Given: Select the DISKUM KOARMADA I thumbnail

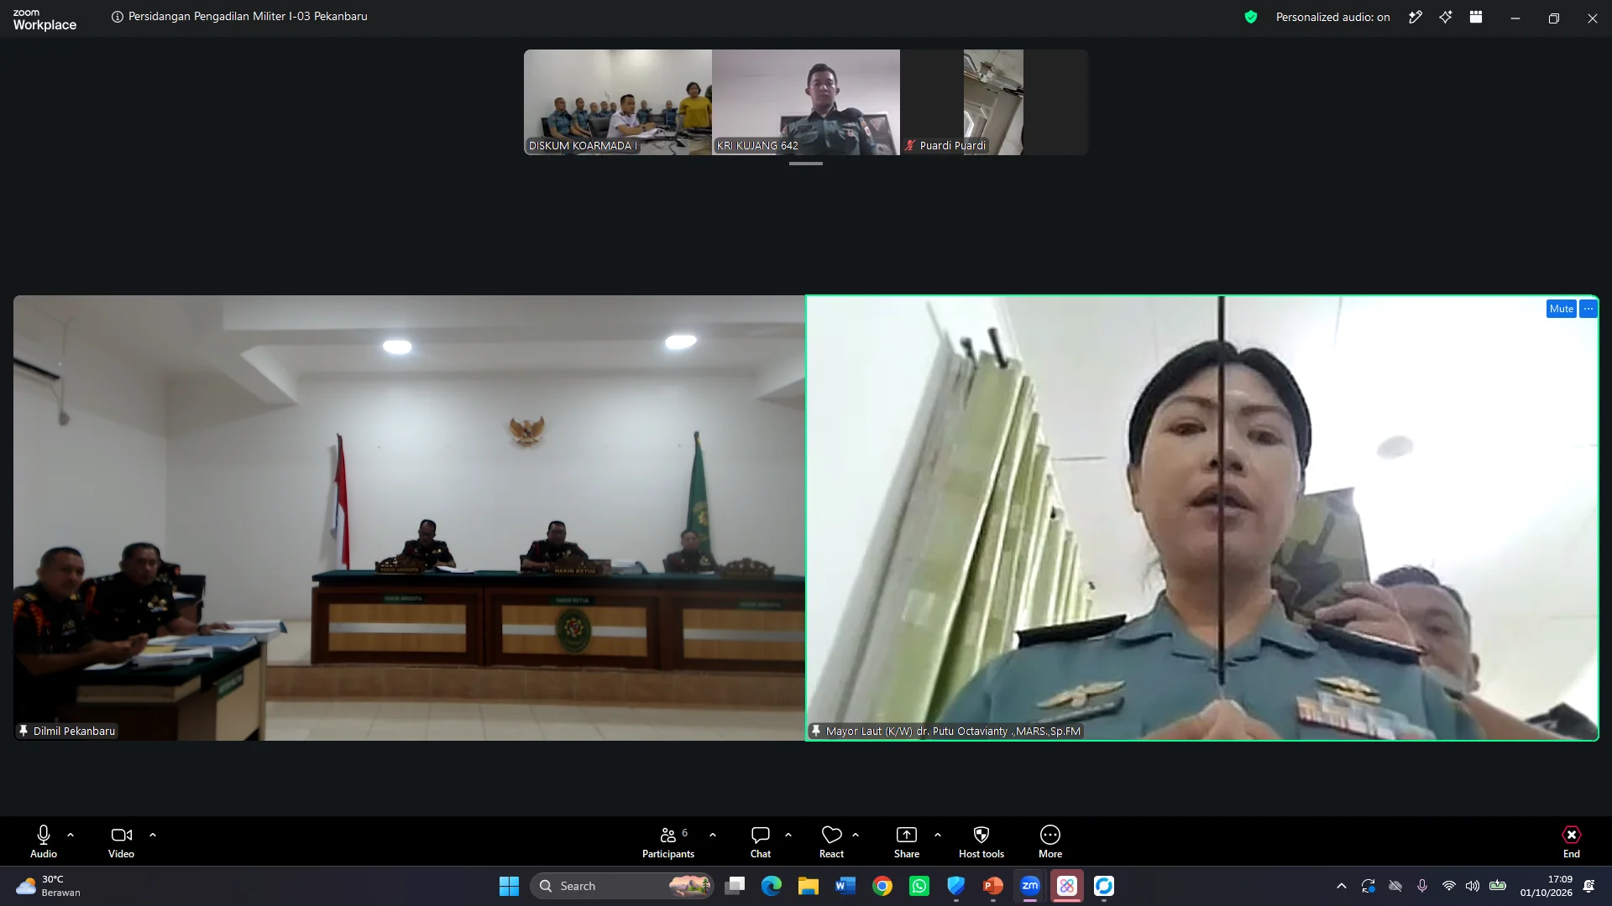Looking at the screenshot, I should pos(618,102).
